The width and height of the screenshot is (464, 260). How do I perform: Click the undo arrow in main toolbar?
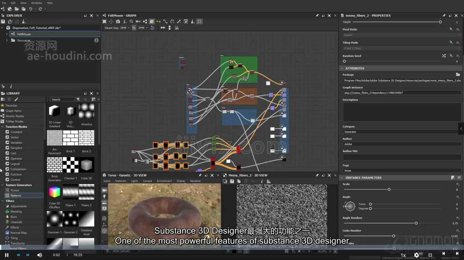(x=31, y=9)
